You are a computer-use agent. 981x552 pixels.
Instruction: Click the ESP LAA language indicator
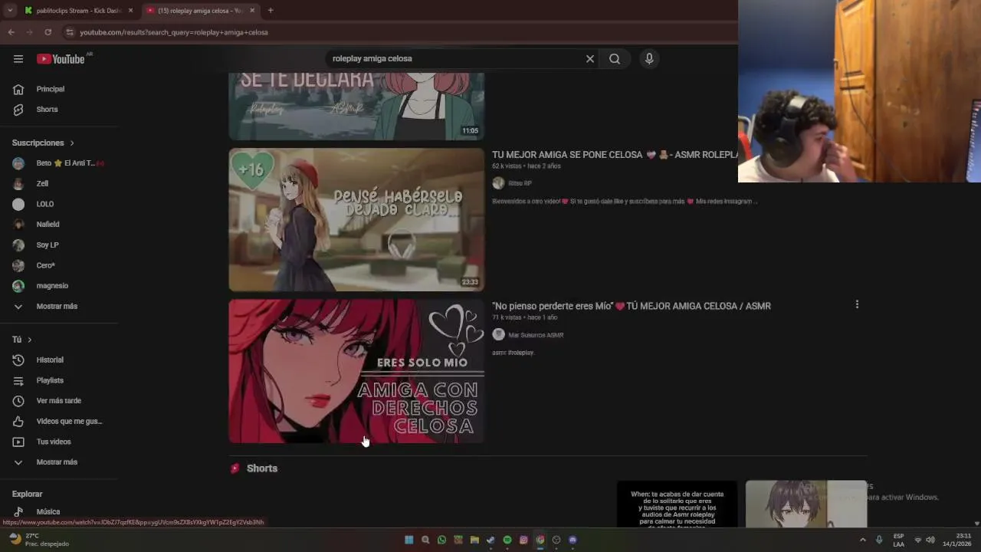898,540
